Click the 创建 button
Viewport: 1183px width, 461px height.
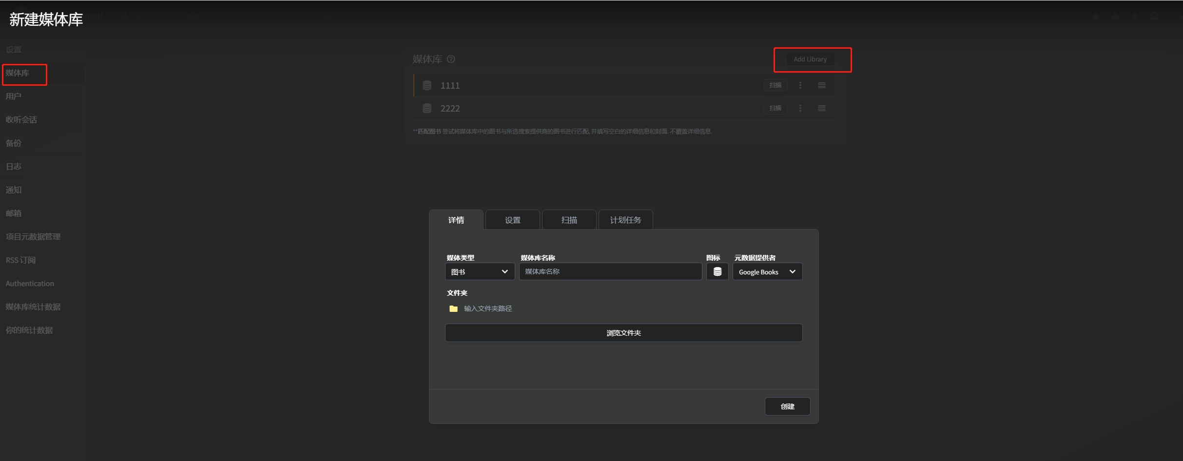point(787,406)
